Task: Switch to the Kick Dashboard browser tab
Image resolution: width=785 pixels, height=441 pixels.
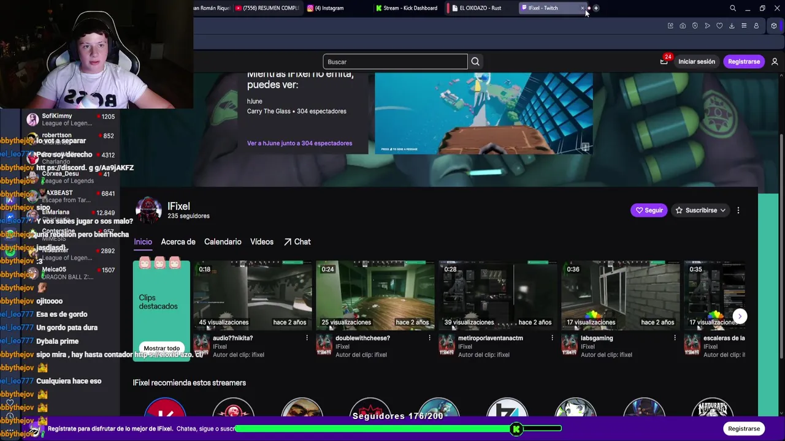Action: [x=408, y=8]
